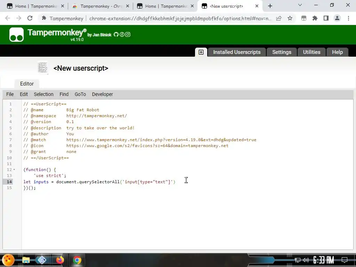
Task: Open the Start button on taskbar
Action: tap(8, 260)
